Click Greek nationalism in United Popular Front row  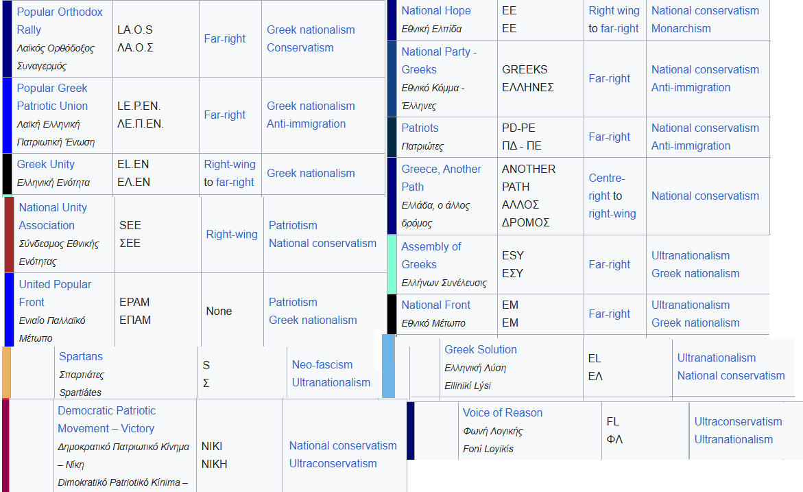pos(313,320)
